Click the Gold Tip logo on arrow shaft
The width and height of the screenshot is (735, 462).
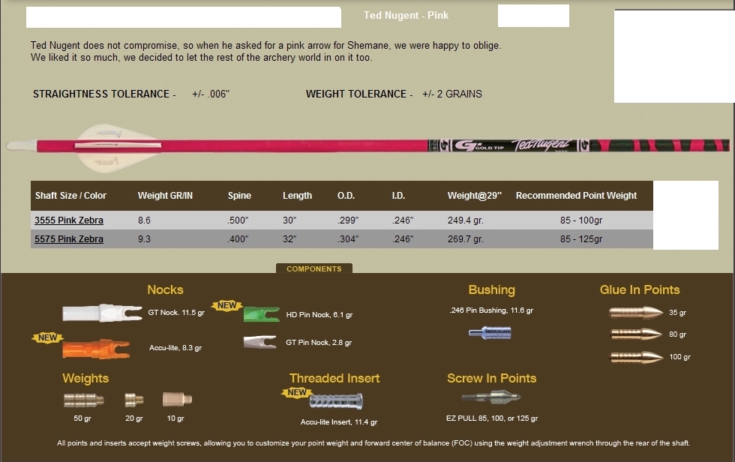[480, 145]
